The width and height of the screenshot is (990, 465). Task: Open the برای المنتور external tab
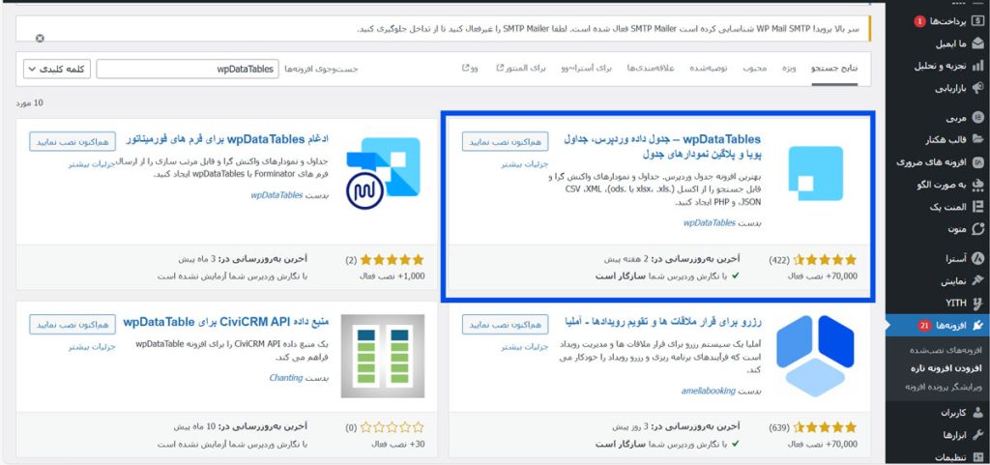[x=521, y=68]
